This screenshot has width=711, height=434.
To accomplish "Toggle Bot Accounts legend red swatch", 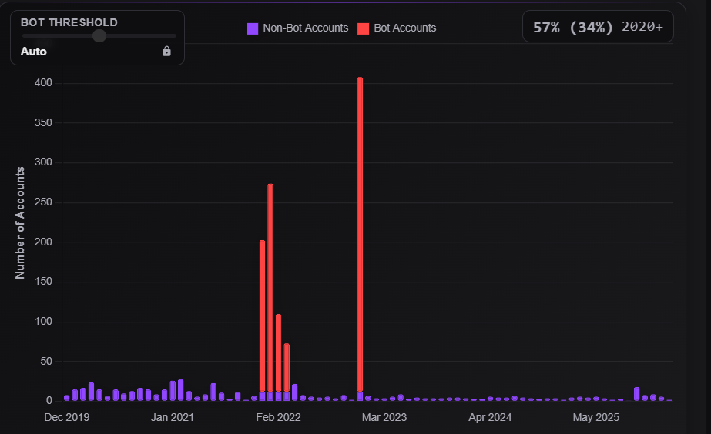I will click(364, 28).
